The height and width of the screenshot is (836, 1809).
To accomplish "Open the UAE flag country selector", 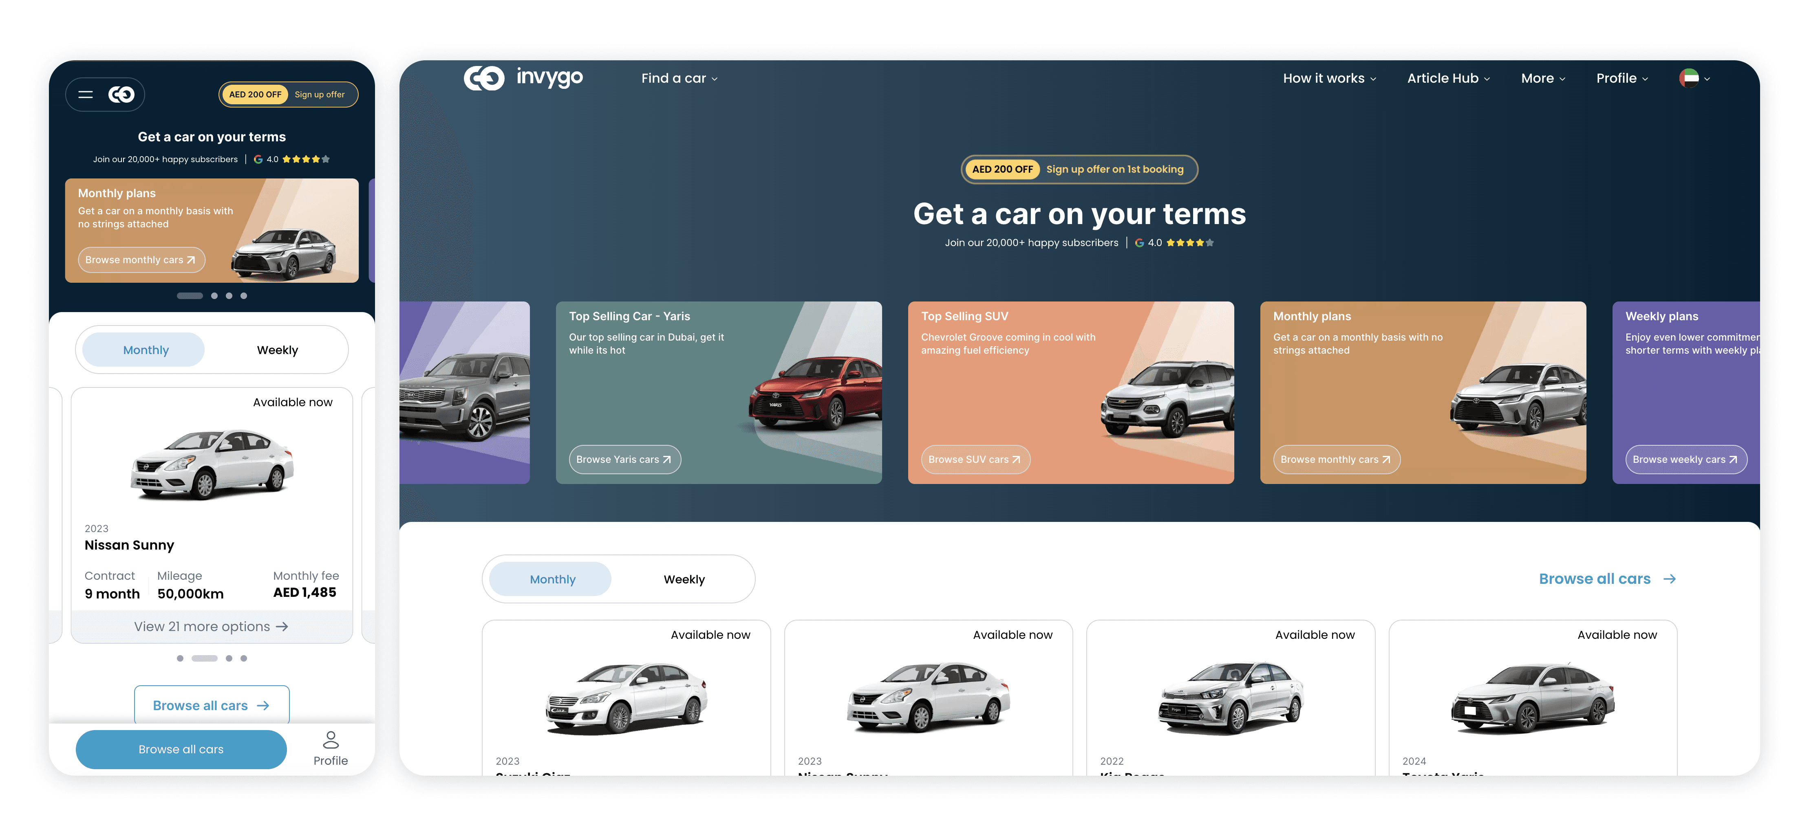I will click(x=1694, y=78).
